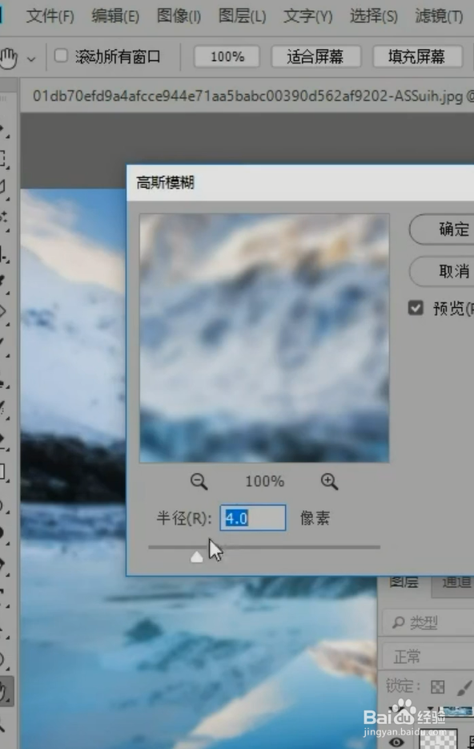Open the 图层(L) menu
Image resolution: width=474 pixels, height=749 pixels.
point(243,16)
